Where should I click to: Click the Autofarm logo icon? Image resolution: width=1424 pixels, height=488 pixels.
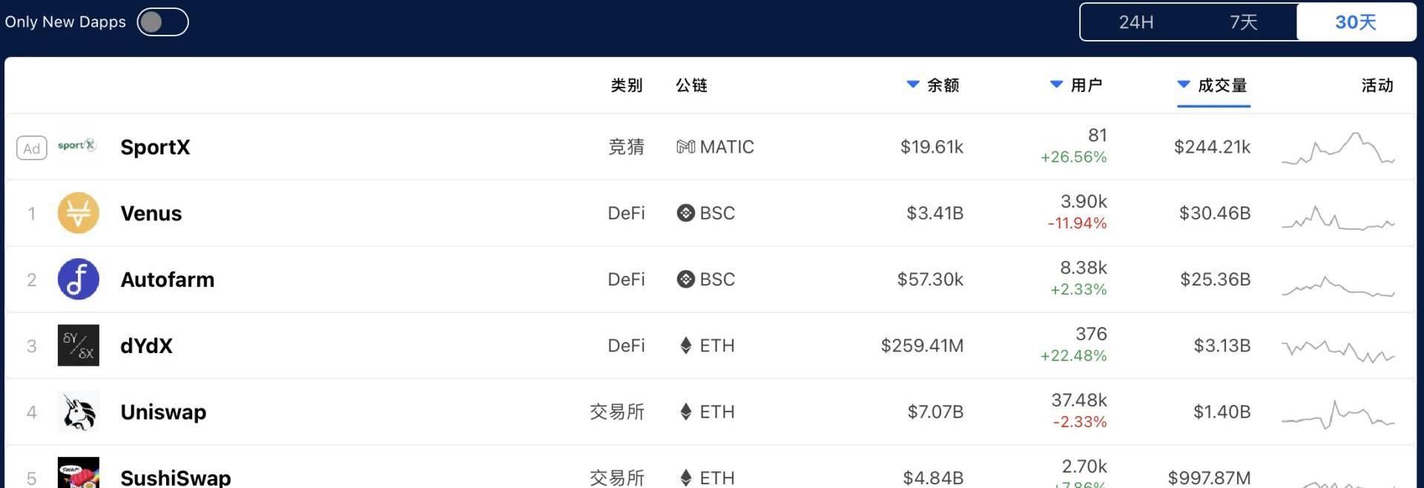(79, 279)
